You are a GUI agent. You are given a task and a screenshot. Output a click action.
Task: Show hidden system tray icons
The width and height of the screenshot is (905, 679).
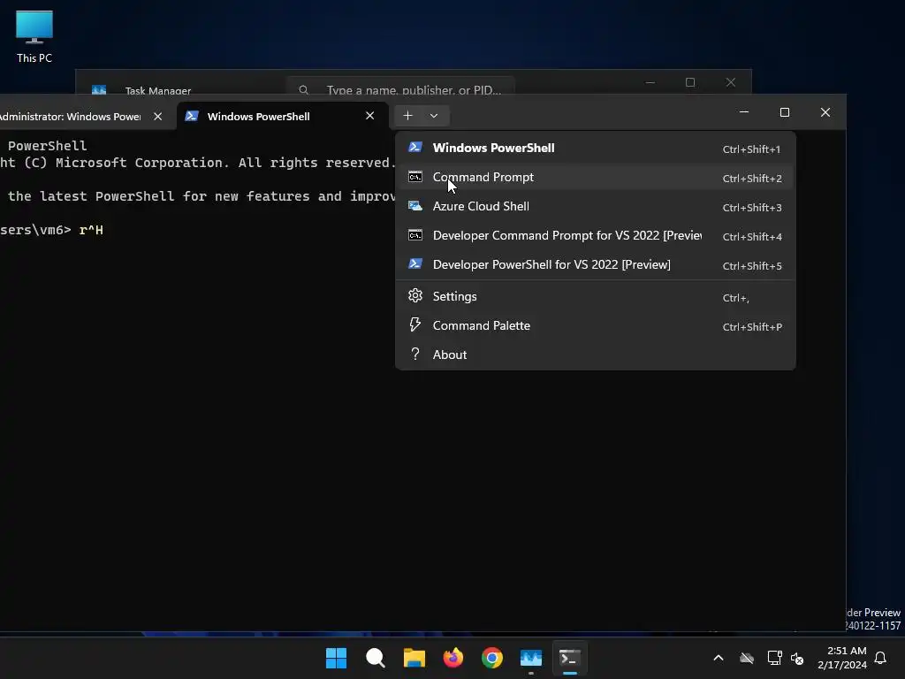click(719, 658)
